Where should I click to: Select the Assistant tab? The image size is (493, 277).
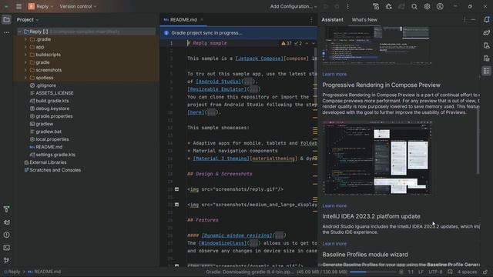[332, 19]
